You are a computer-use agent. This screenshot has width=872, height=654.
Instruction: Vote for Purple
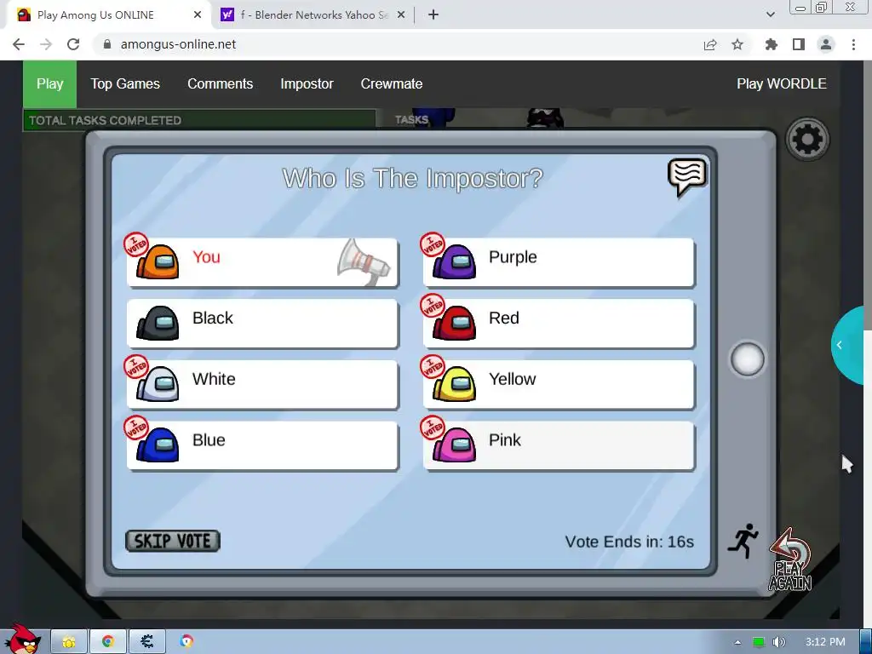pos(559,262)
